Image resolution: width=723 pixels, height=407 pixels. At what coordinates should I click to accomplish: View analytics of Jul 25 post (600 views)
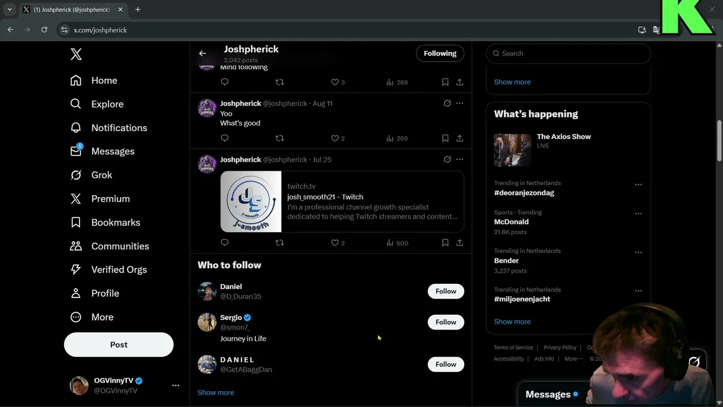pyautogui.click(x=397, y=243)
